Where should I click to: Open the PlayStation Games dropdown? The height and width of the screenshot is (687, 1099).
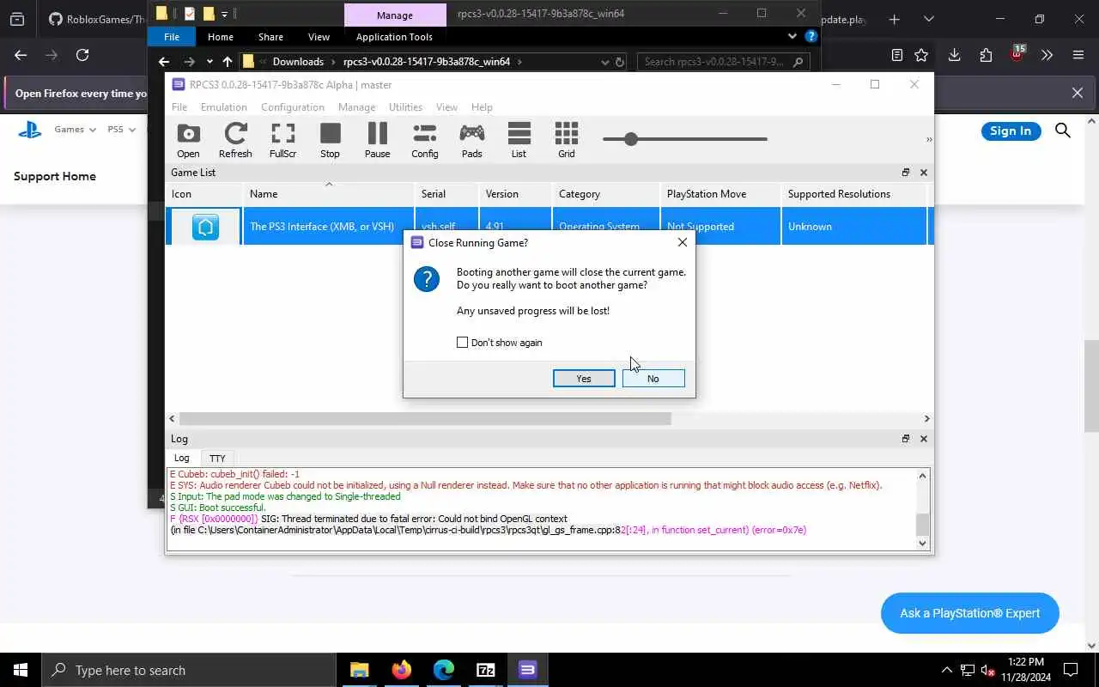pos(76,130)
